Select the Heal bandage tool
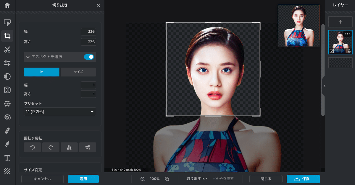Viewport: 355px width, 185px height. [x=7, y=131]
